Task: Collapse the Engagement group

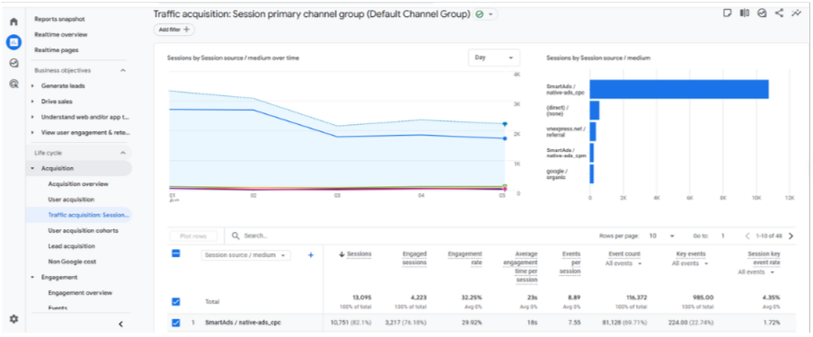Action: (x=32, y=278)
